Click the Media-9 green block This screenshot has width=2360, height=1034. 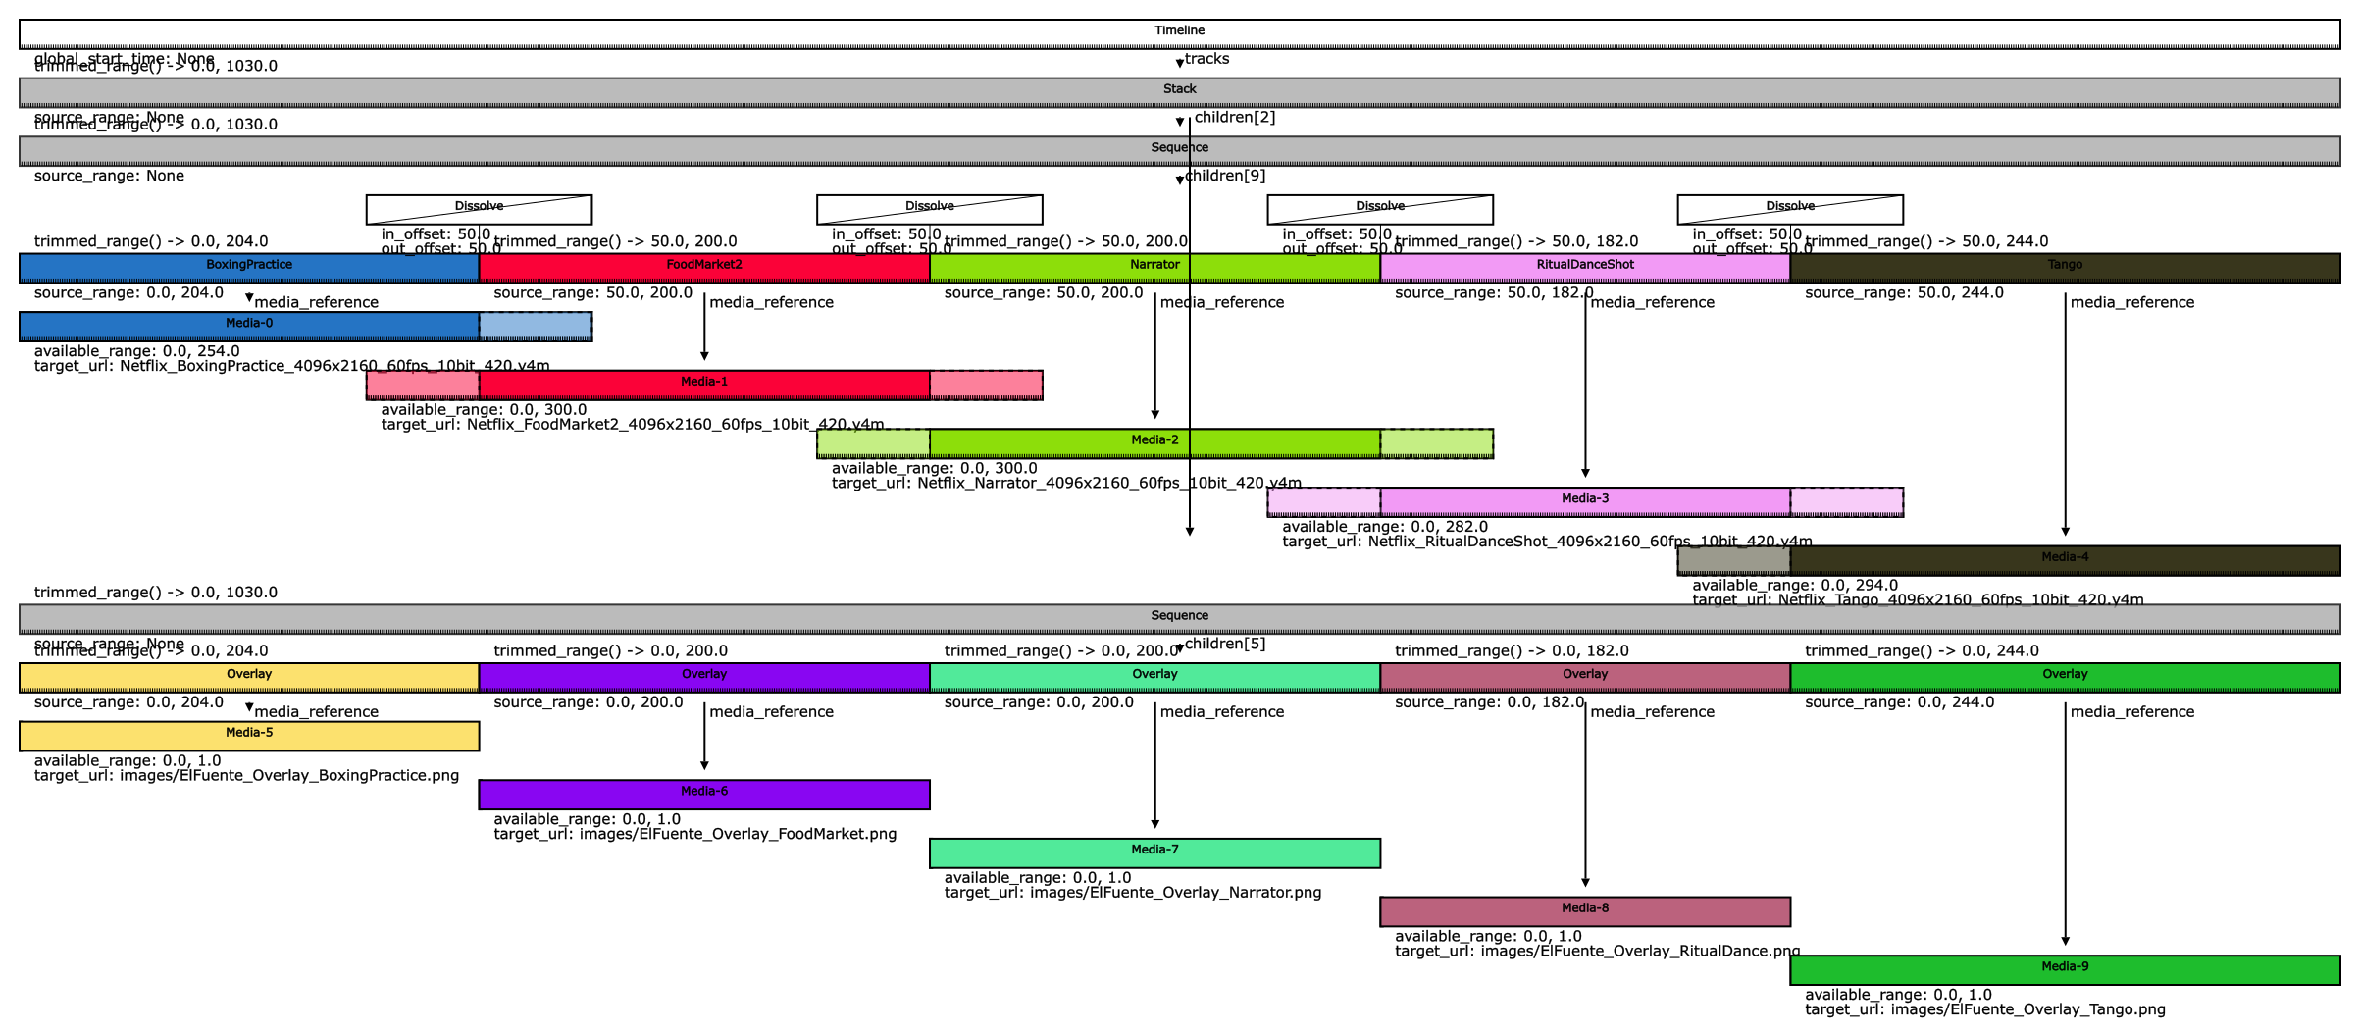click(2065, 969)
